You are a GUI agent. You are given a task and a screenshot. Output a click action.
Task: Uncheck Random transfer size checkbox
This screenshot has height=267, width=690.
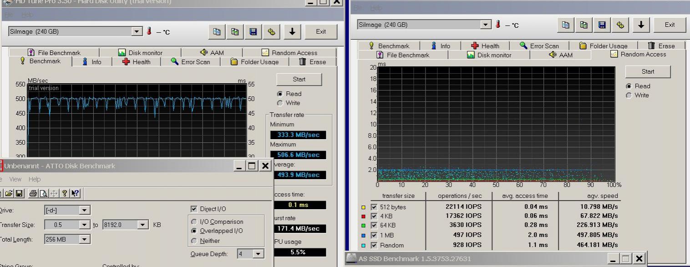pyautogui.click(x=374, y=245)
